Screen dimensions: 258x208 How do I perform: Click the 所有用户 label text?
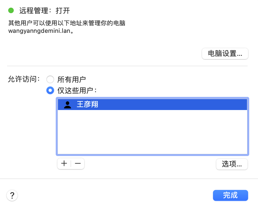pos(71,80)
